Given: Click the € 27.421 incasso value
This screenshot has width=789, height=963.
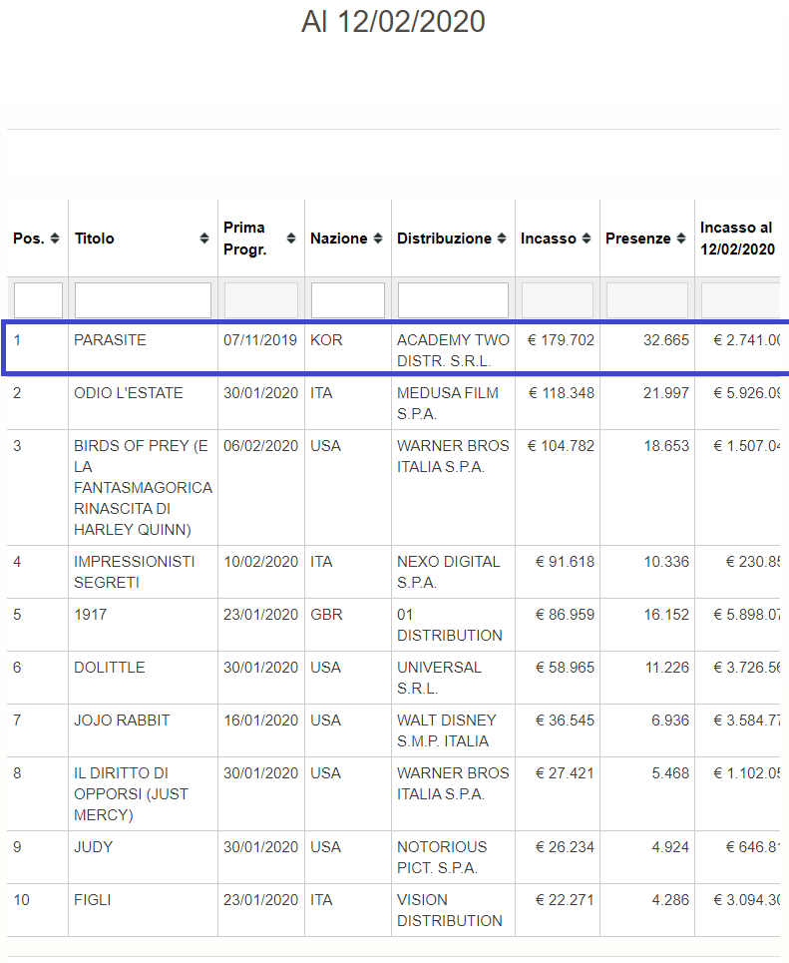Looking at the screenshot, I should (x=565, y=773).
